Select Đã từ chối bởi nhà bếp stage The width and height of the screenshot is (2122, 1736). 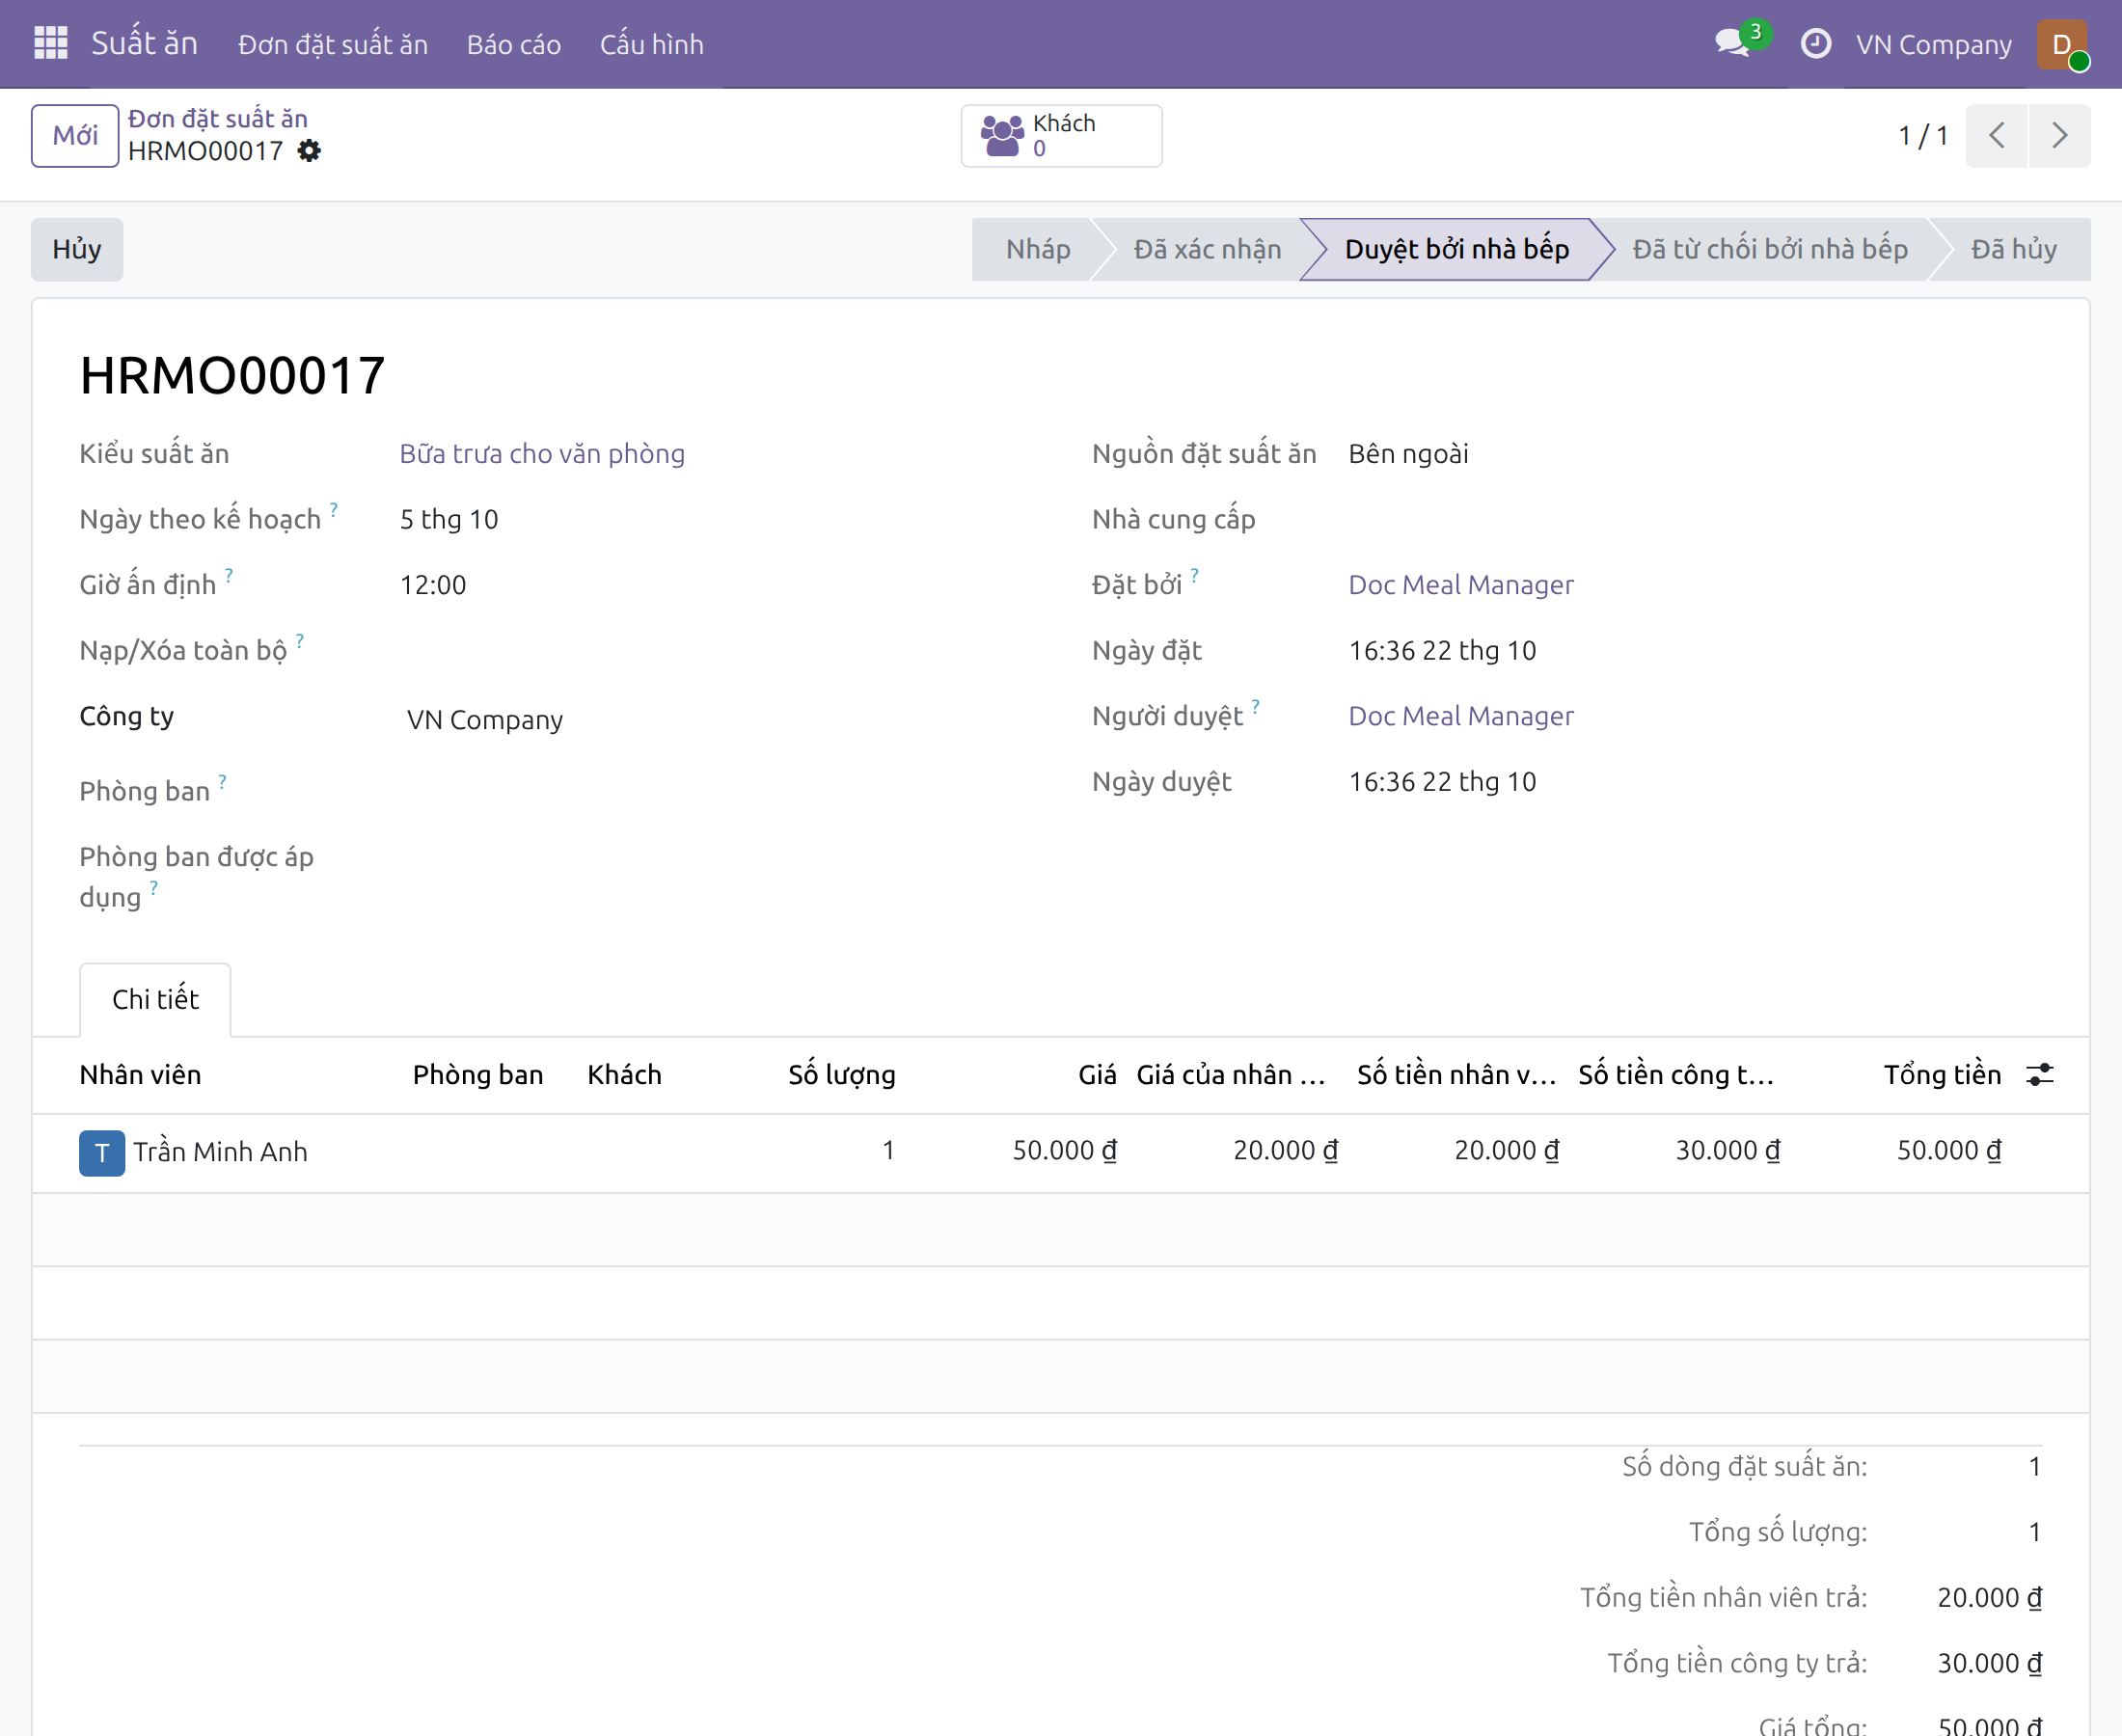click(x=1770, y=249)
